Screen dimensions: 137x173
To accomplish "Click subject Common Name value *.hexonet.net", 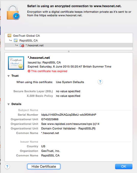I will (x=50, y=133).
